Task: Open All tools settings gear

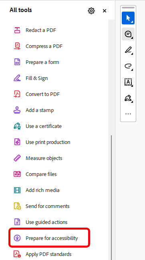Action: pyautogui.click(x=91, y=11)
